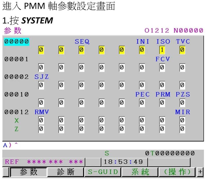
Task: Select the PEC bit in parameter 00010
Action: 142,103
